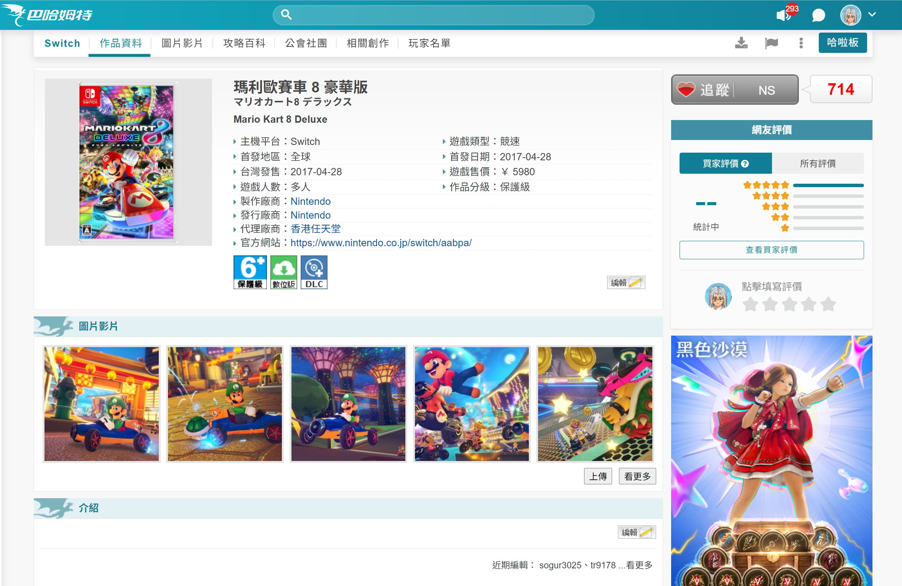
Task: Open the 攻略百科 tab
Action: click(x=244, y=43)
